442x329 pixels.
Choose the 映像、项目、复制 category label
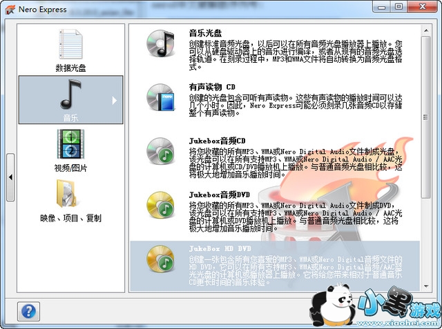[x=70, y=218]
